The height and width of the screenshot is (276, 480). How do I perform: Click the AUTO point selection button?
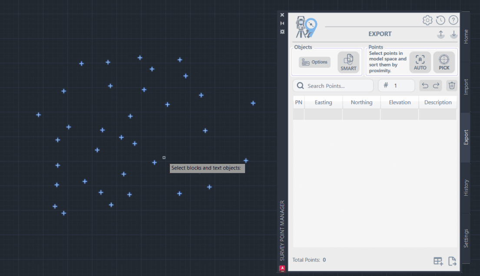(x=420, y=62)
